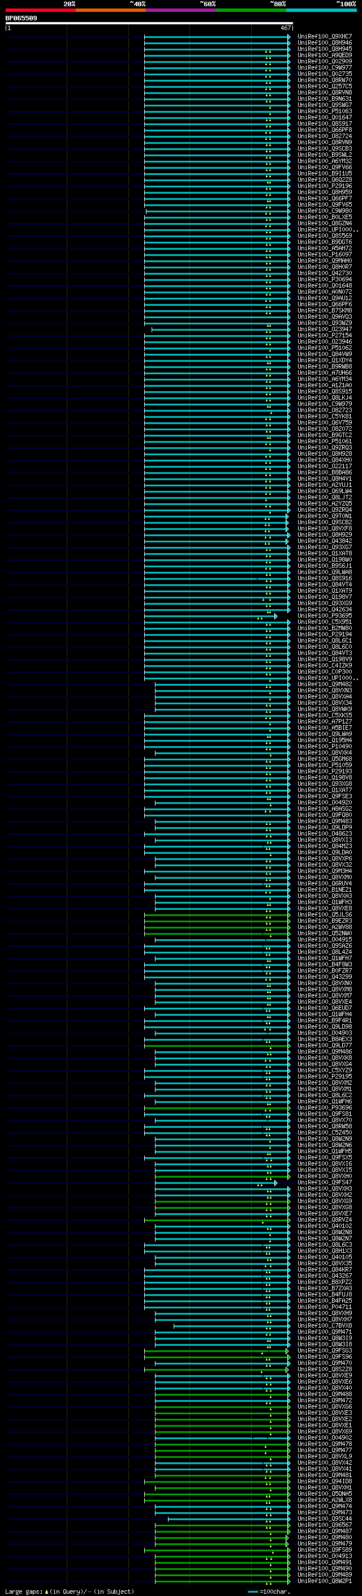
Task: Select hit label UniRef100_A7P1Z7
Action: pyautogui.click(x=324, y=721)
